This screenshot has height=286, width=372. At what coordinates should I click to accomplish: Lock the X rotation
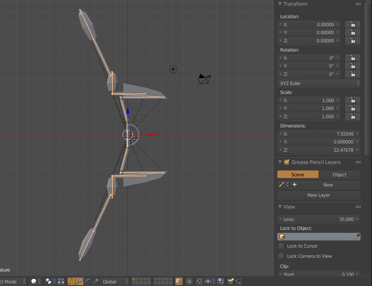(353, 58)
